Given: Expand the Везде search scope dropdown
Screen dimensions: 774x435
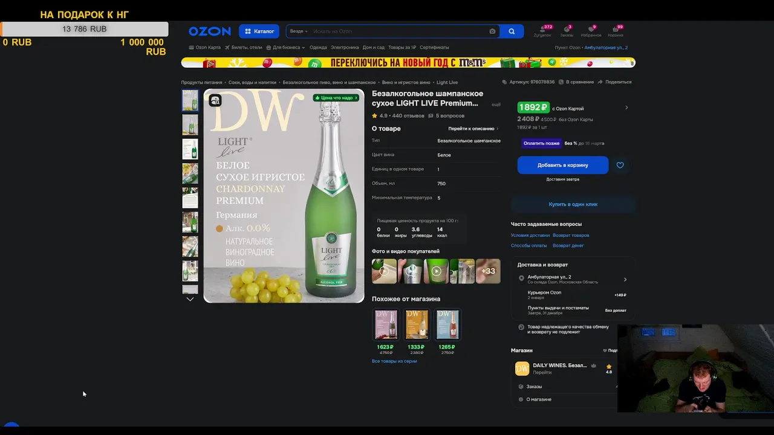Looking at the screenshot, I should 299,31.
